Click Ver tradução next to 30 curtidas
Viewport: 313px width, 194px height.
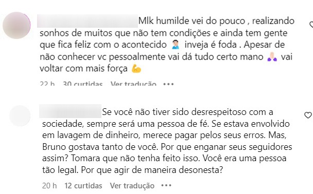(x=133, y=84)
